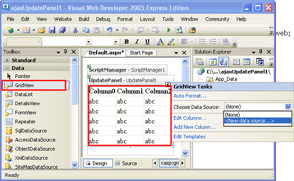Click the Open File folder icon

click(x=42, y=30)
